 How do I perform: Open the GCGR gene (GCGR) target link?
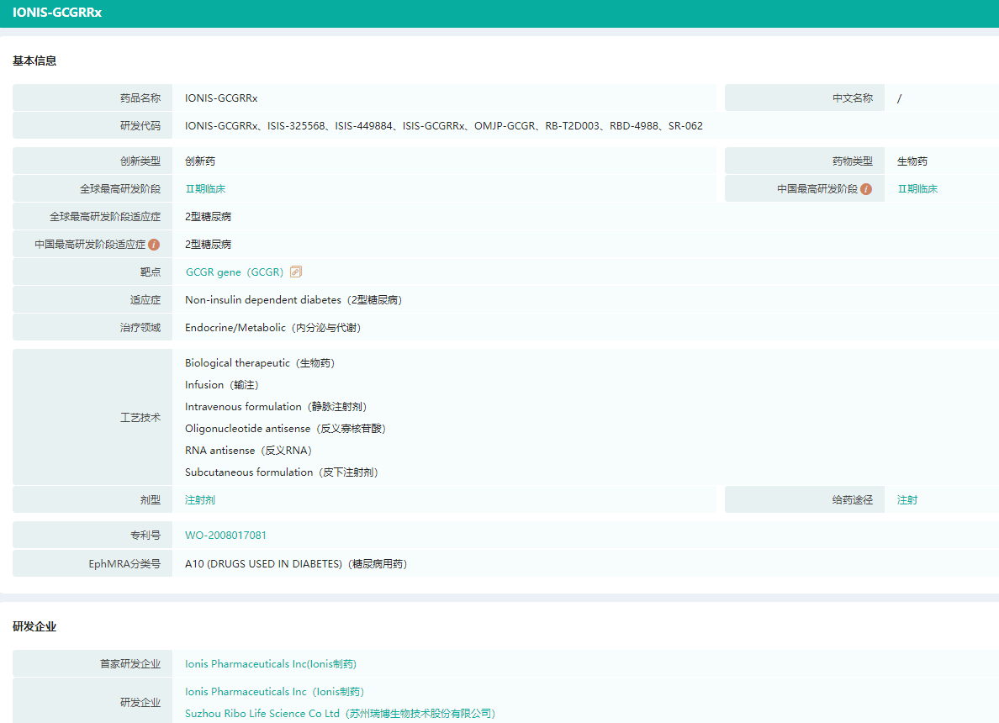[235, 272]
